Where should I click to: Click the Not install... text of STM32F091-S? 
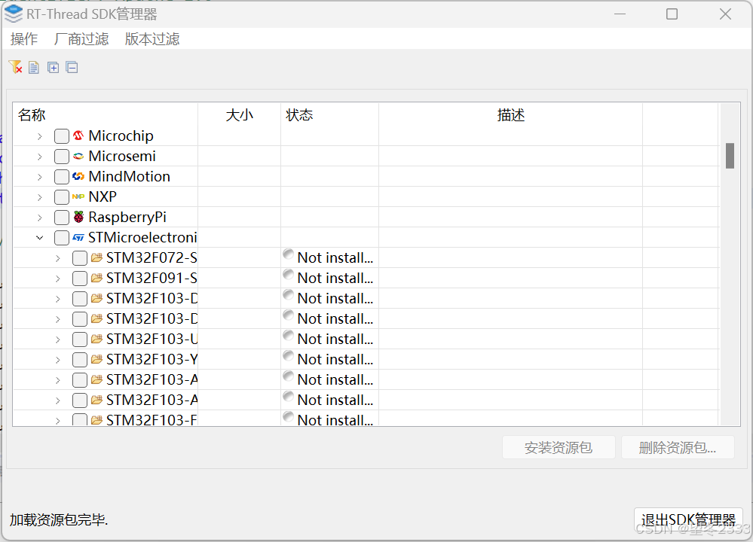tap(335, 279)
